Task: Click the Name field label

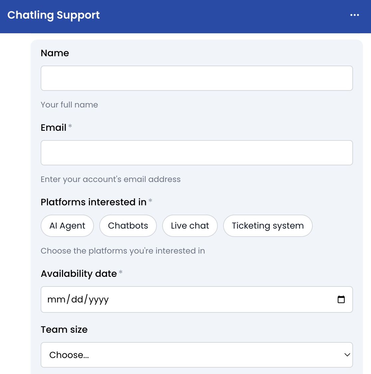Action: coord(55,53)
